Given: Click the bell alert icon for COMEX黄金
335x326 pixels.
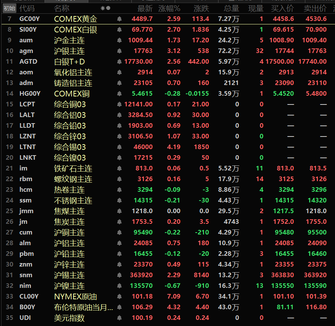Looking at the screenshot, I should [x=120, y=19].
